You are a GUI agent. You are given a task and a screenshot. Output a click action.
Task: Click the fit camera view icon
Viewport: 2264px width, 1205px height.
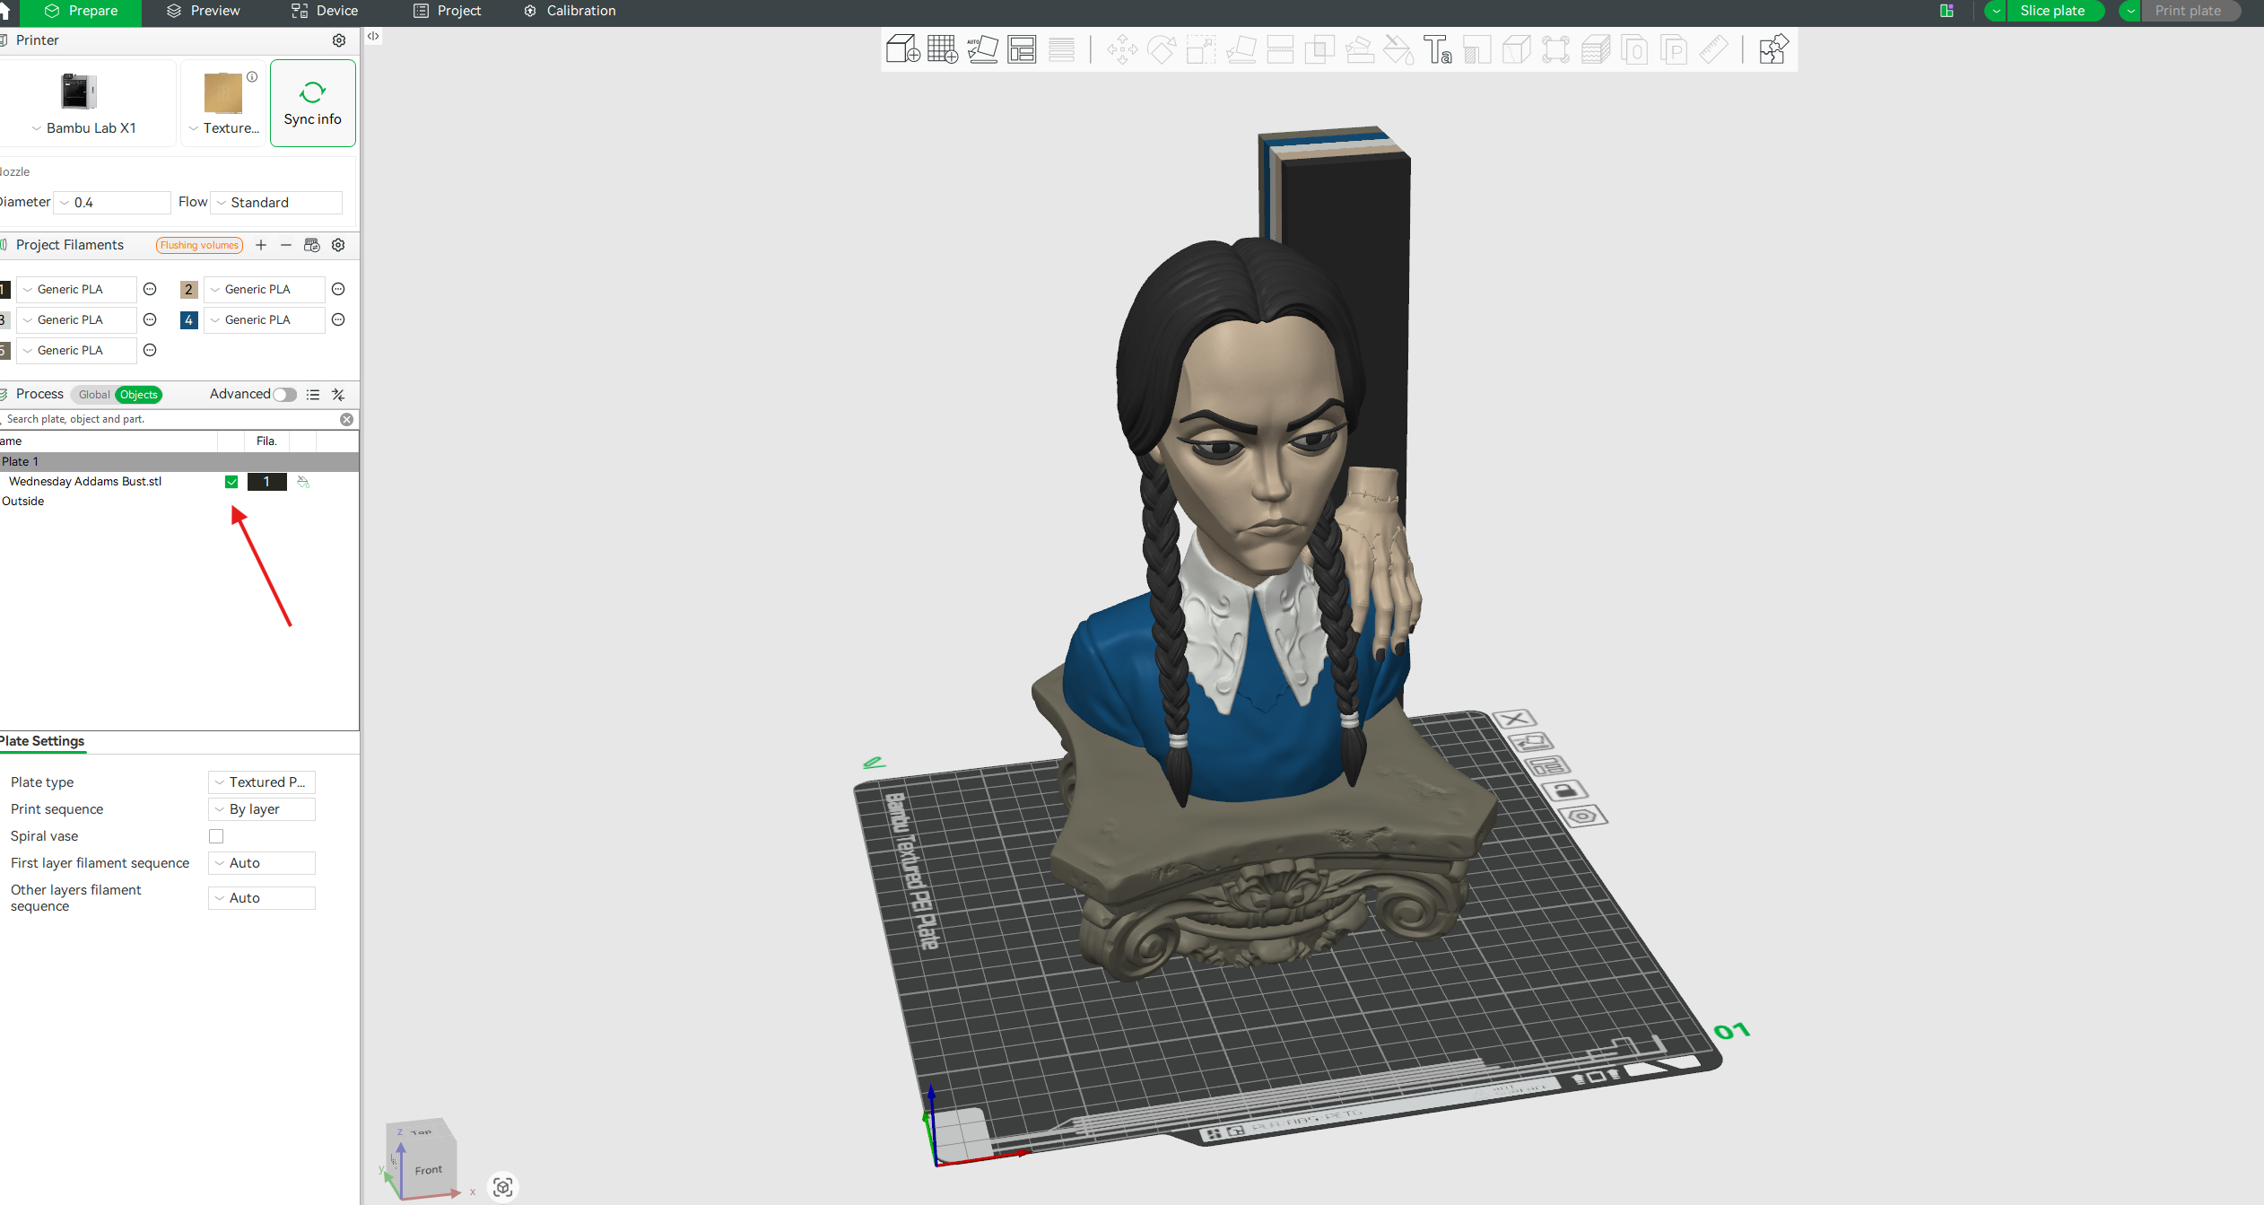coord(503,1187)
